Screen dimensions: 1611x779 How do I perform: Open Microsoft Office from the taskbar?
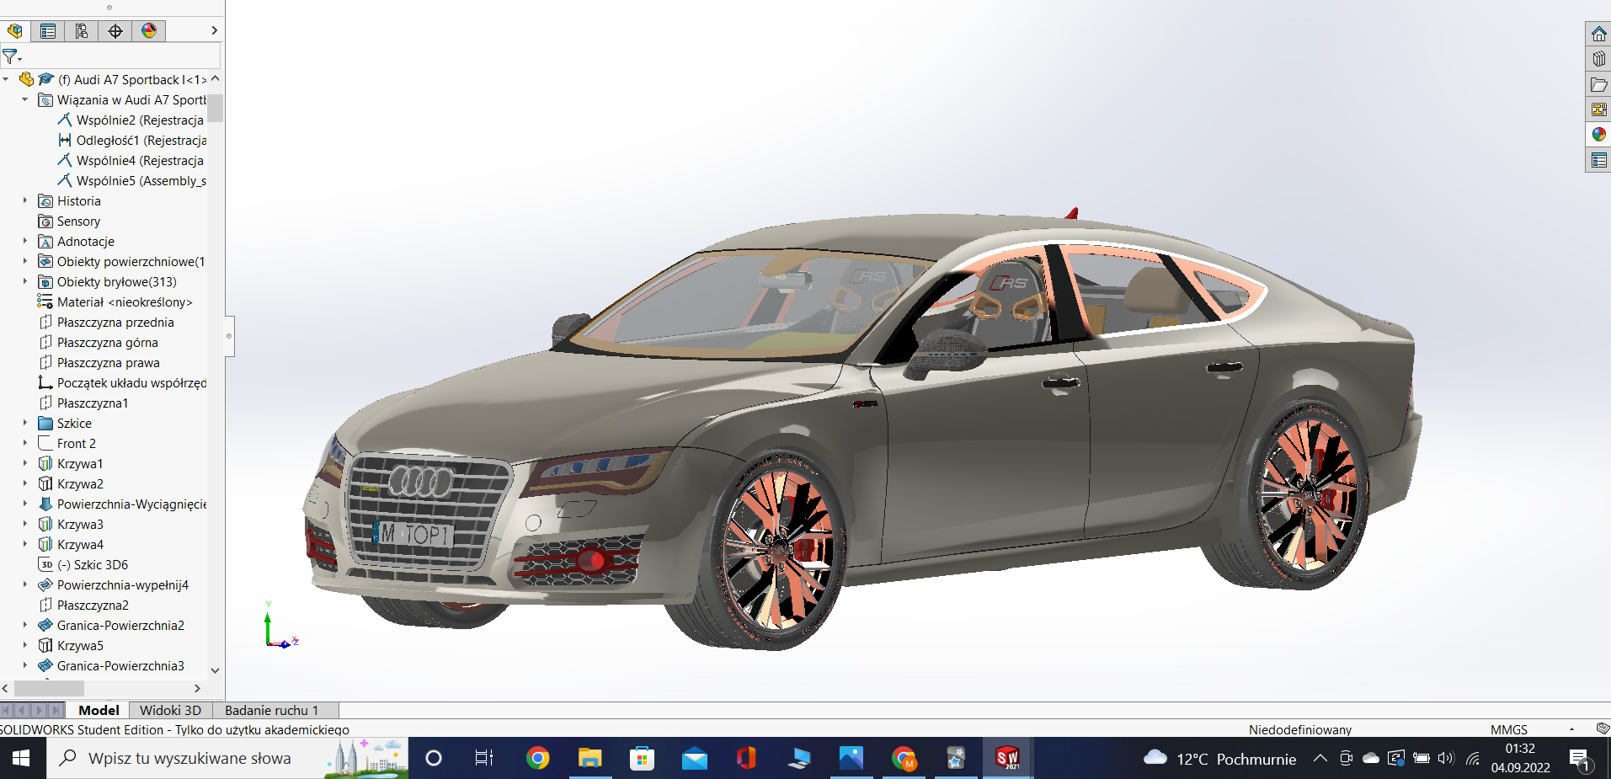tap(746, 758)
